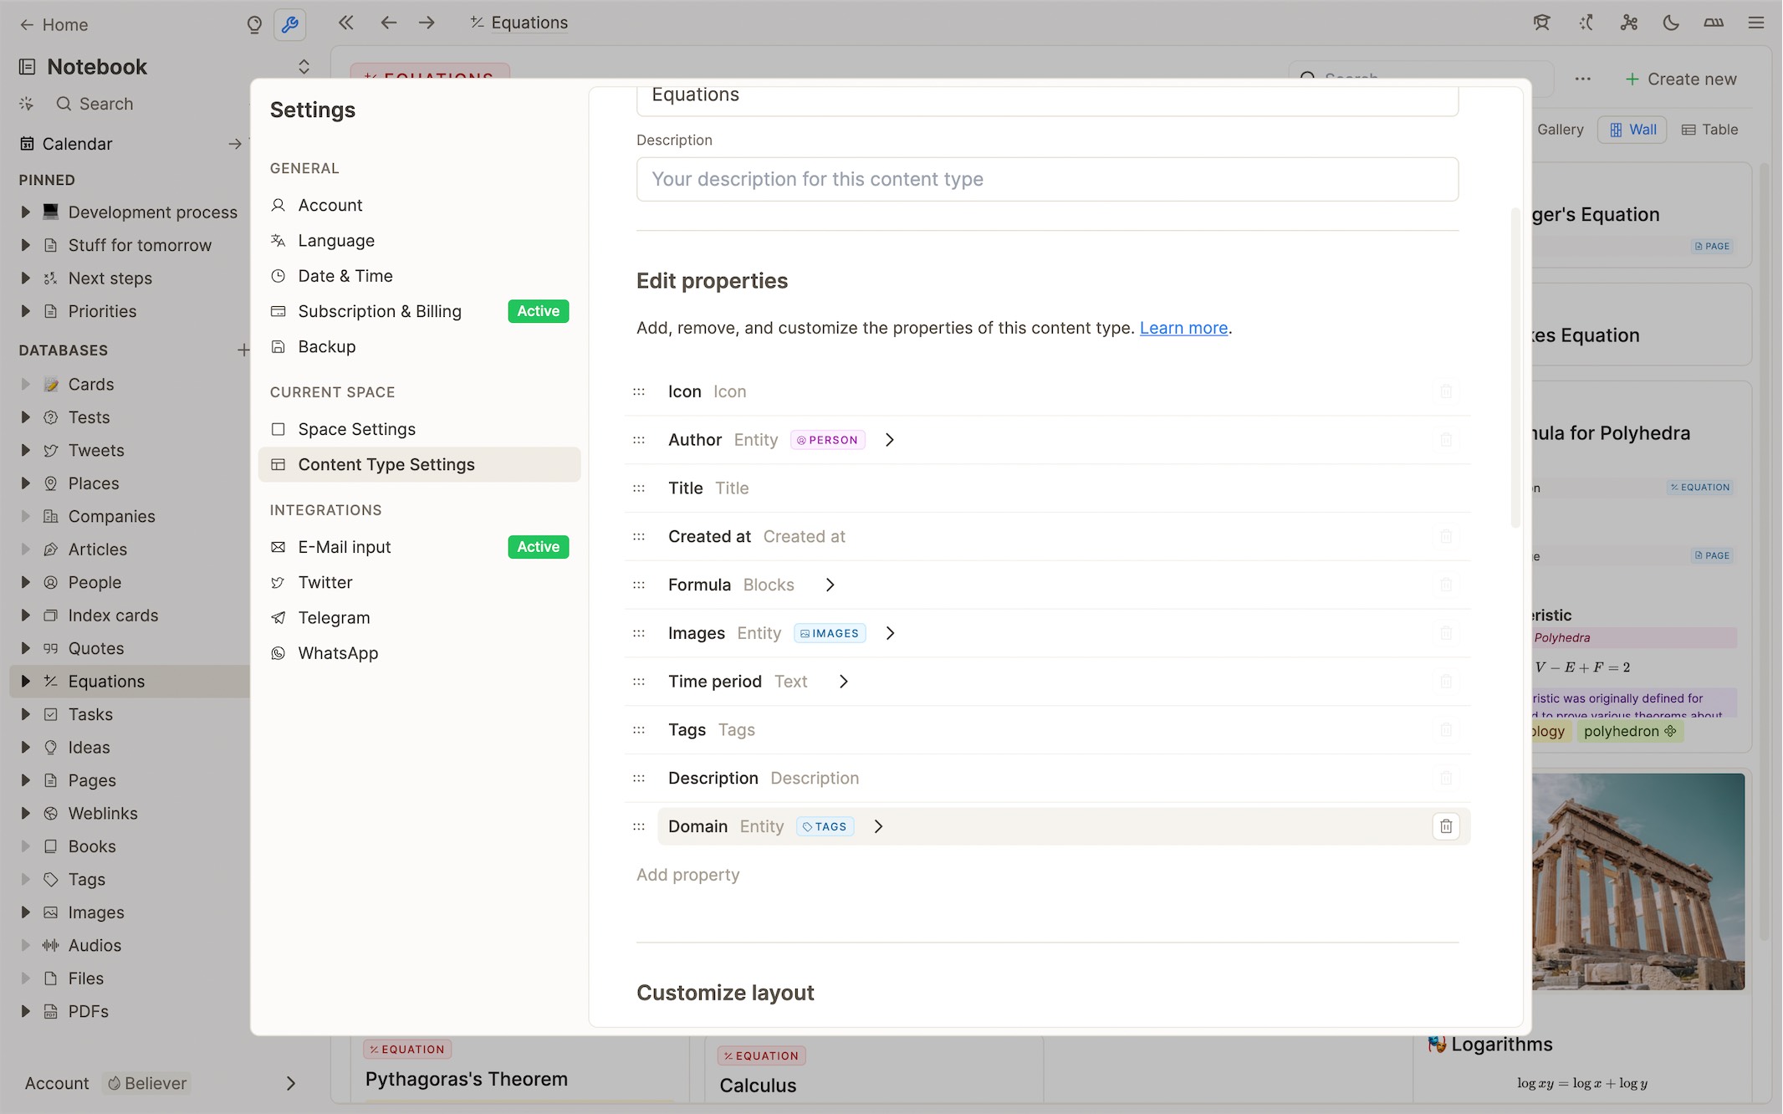Screen dimensions: 1783x1114
Task: Switch to the Gallery view tab
Action: [1560, 130]
